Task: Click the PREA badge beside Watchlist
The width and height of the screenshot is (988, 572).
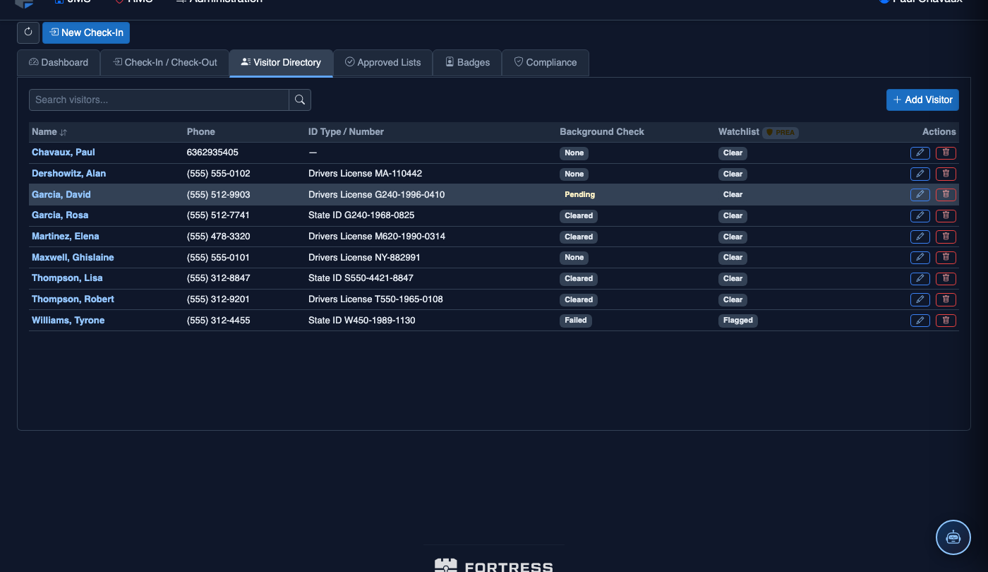Action: click(x=781, y=132)
